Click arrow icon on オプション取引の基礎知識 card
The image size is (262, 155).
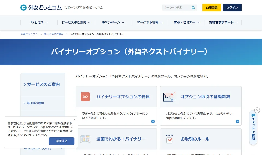237,122
